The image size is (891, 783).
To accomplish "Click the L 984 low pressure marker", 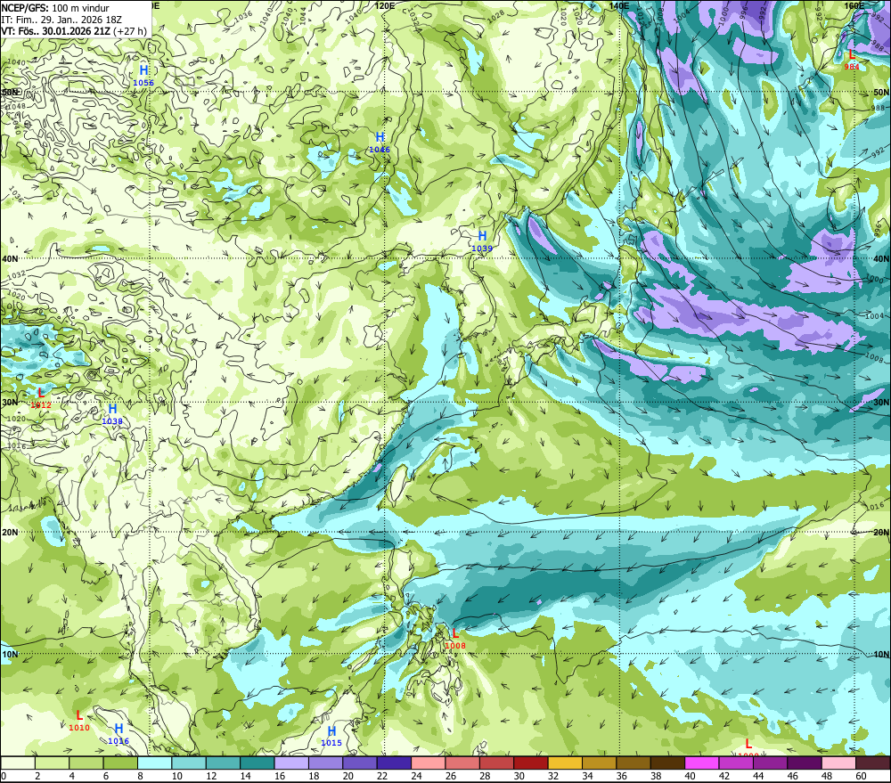I will 851,59.
